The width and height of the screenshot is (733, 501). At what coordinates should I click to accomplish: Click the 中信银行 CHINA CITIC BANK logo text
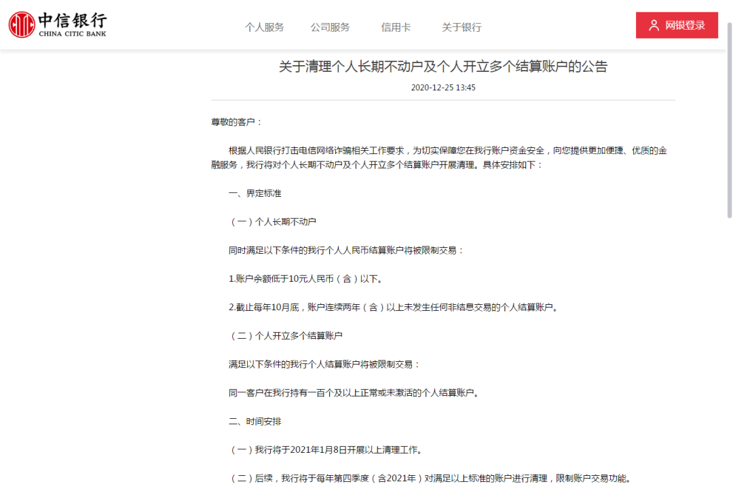click(x=72, y=25)
